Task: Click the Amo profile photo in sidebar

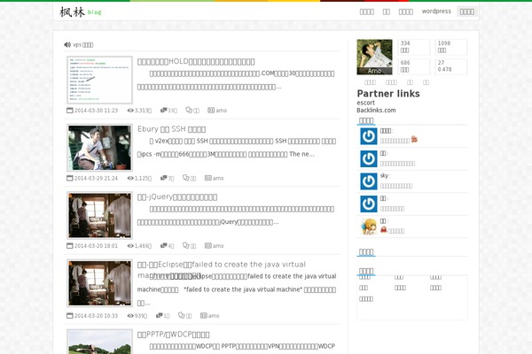Action: point(374,57)
